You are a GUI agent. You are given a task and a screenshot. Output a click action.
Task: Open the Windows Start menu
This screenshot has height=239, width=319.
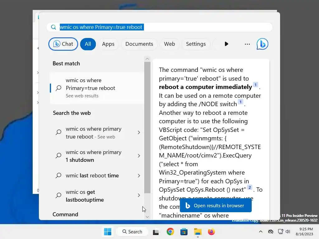click(107, 232)
